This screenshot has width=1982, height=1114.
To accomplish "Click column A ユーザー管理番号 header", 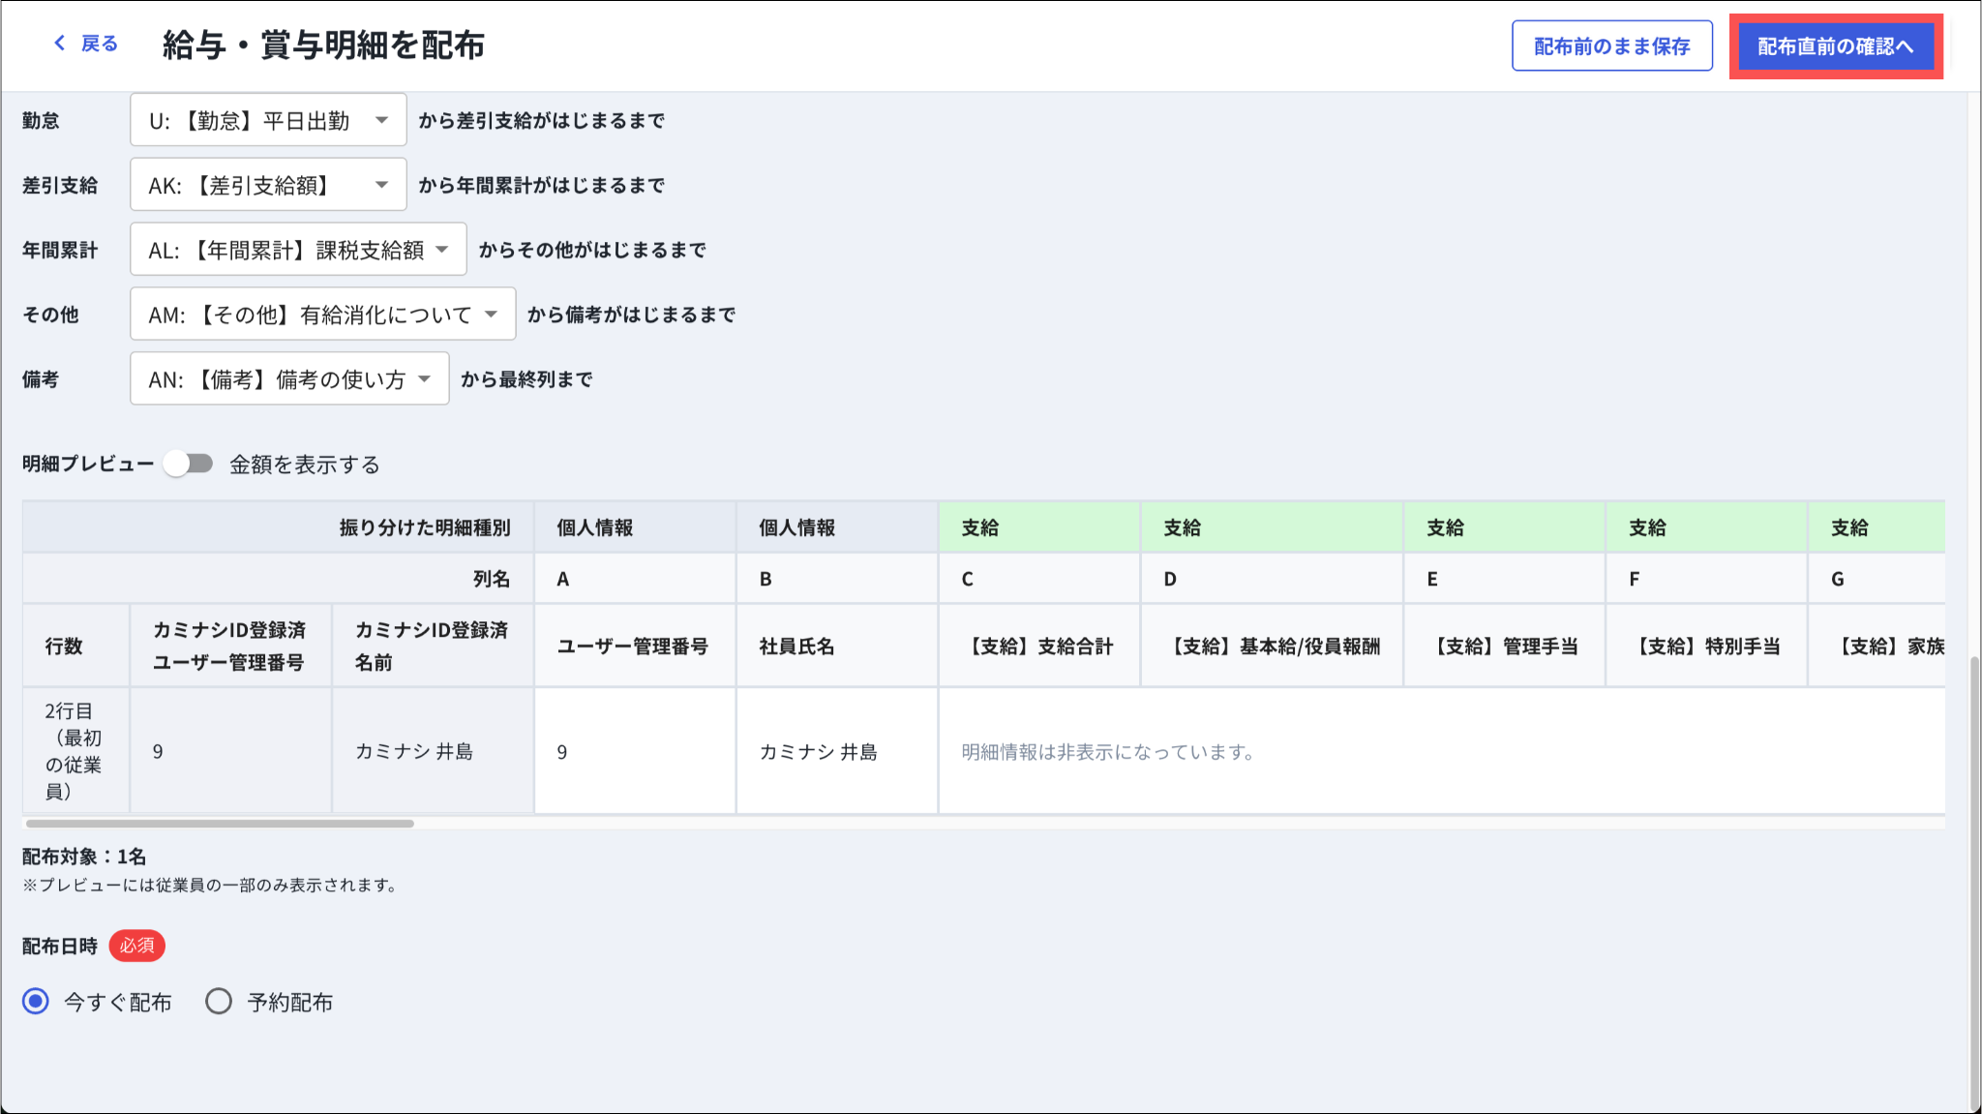I will pyautogui.click(x=633, y=647).
